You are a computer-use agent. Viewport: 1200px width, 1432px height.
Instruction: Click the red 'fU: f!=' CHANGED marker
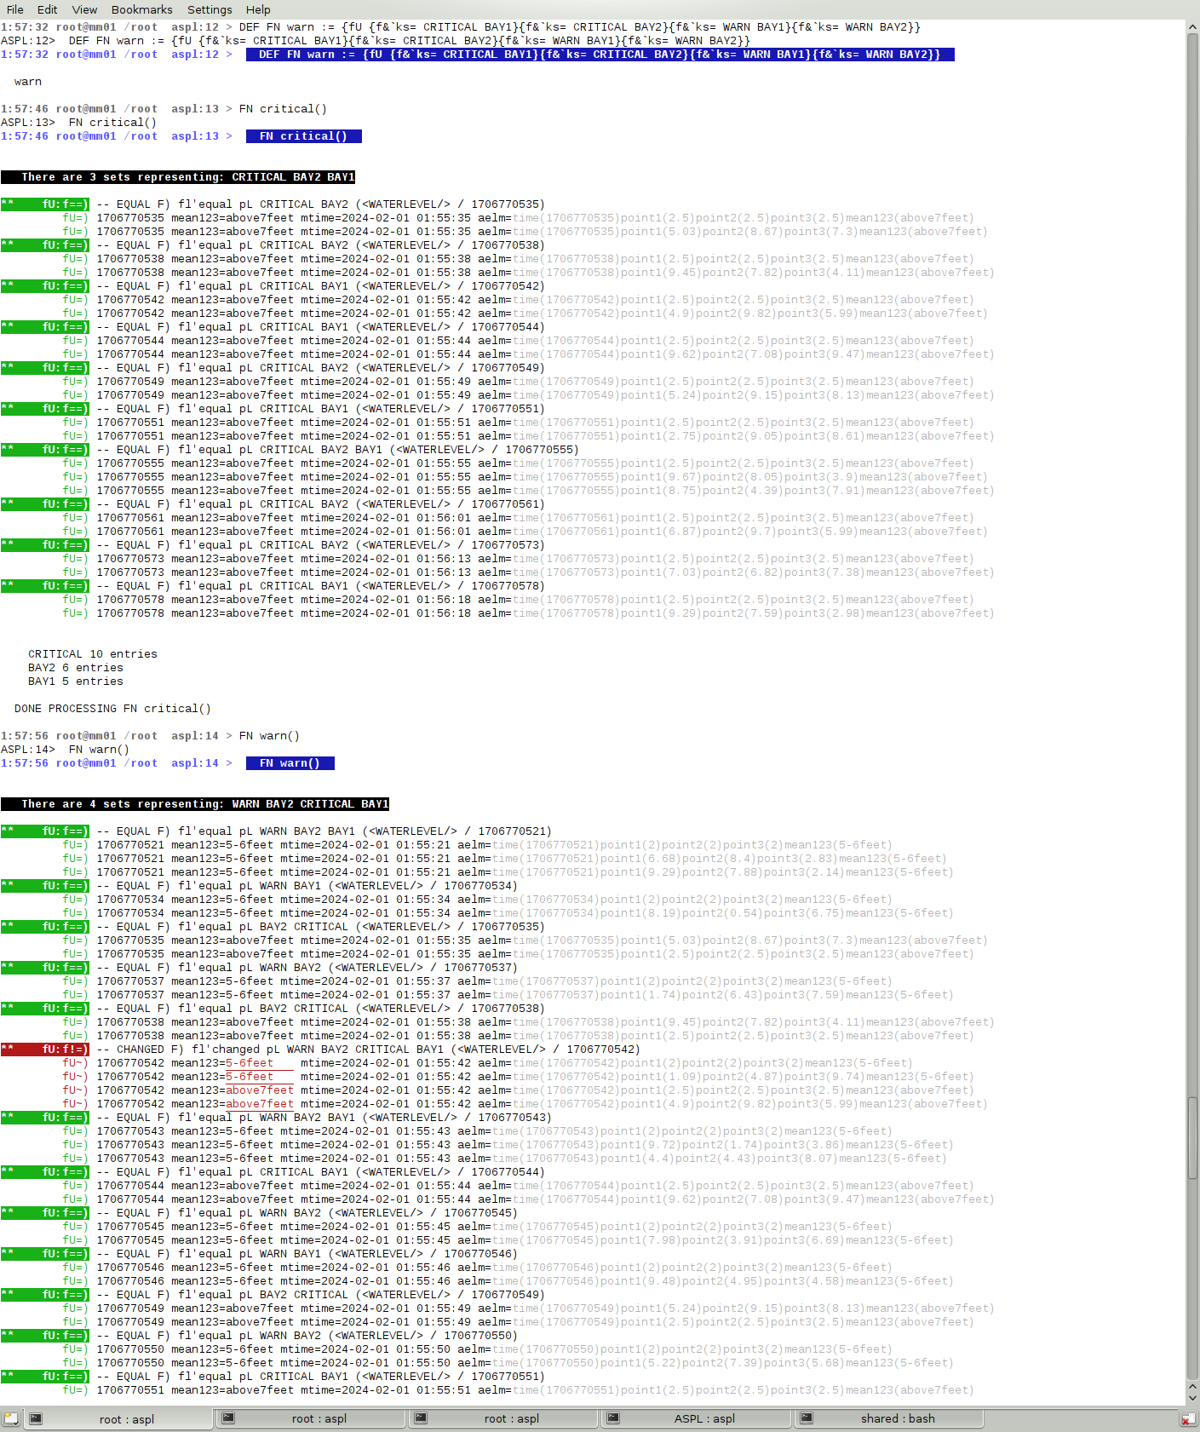(x=45, y=1050)
